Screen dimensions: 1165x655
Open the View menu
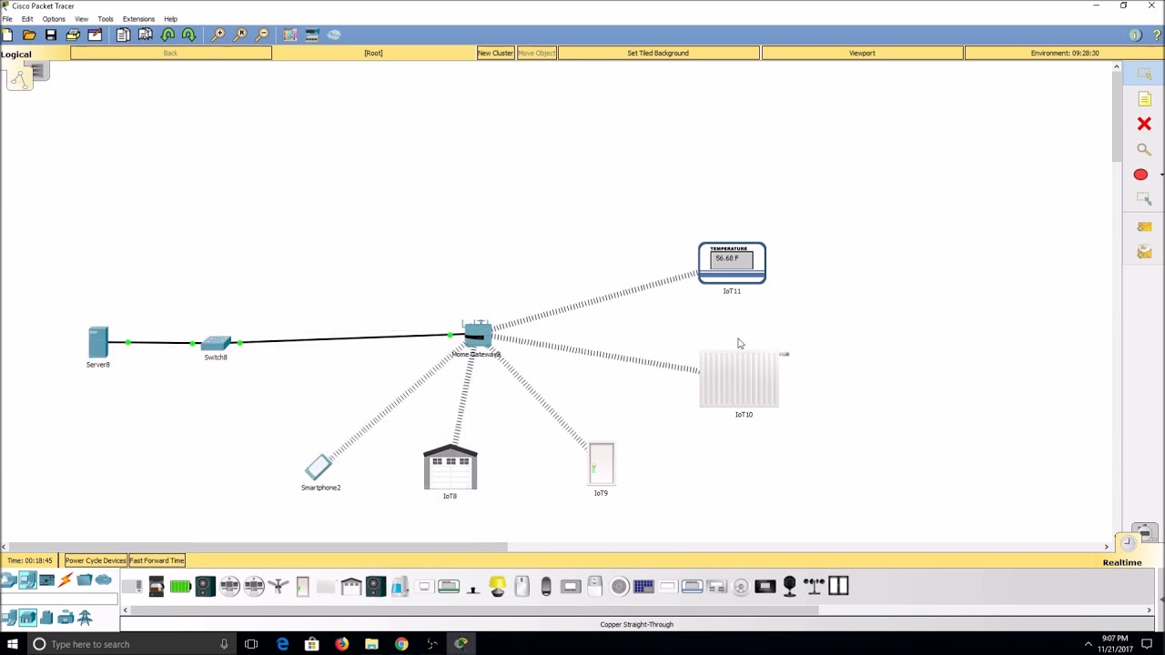(x=82, y=19)
